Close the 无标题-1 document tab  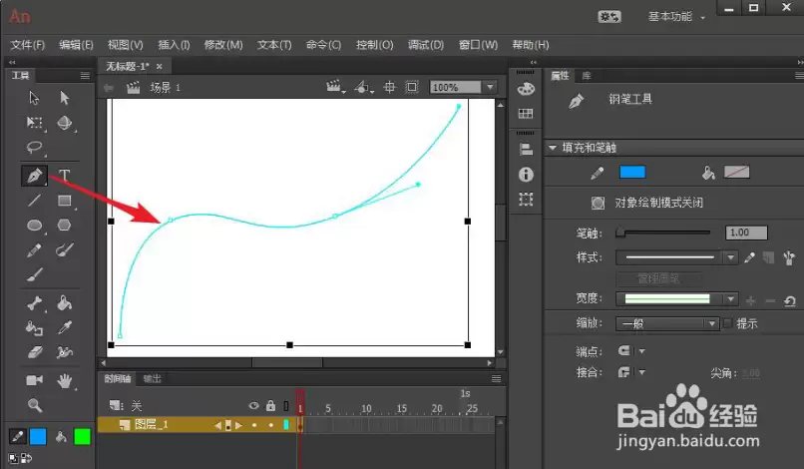[159, 66]
